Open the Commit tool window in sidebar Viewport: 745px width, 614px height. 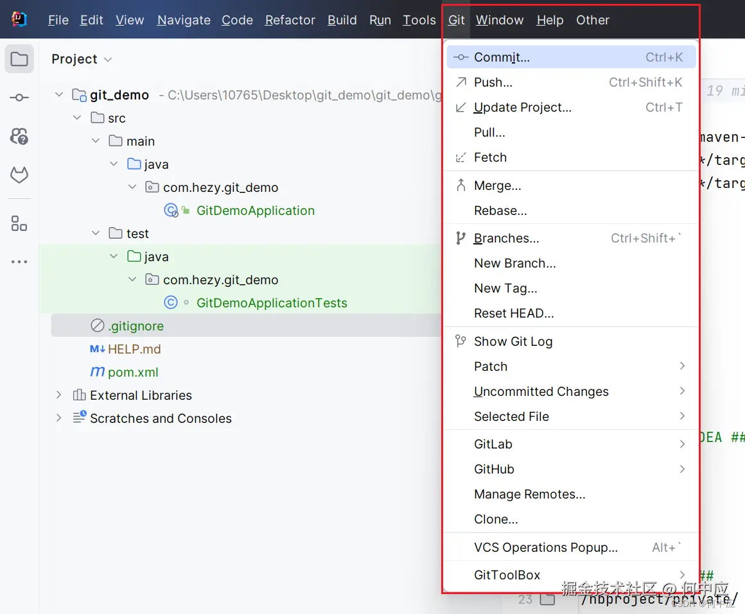click(19, 98)
